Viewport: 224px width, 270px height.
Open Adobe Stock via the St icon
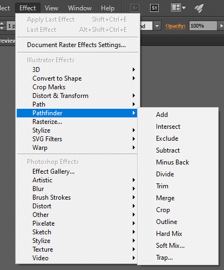(154, 8)
